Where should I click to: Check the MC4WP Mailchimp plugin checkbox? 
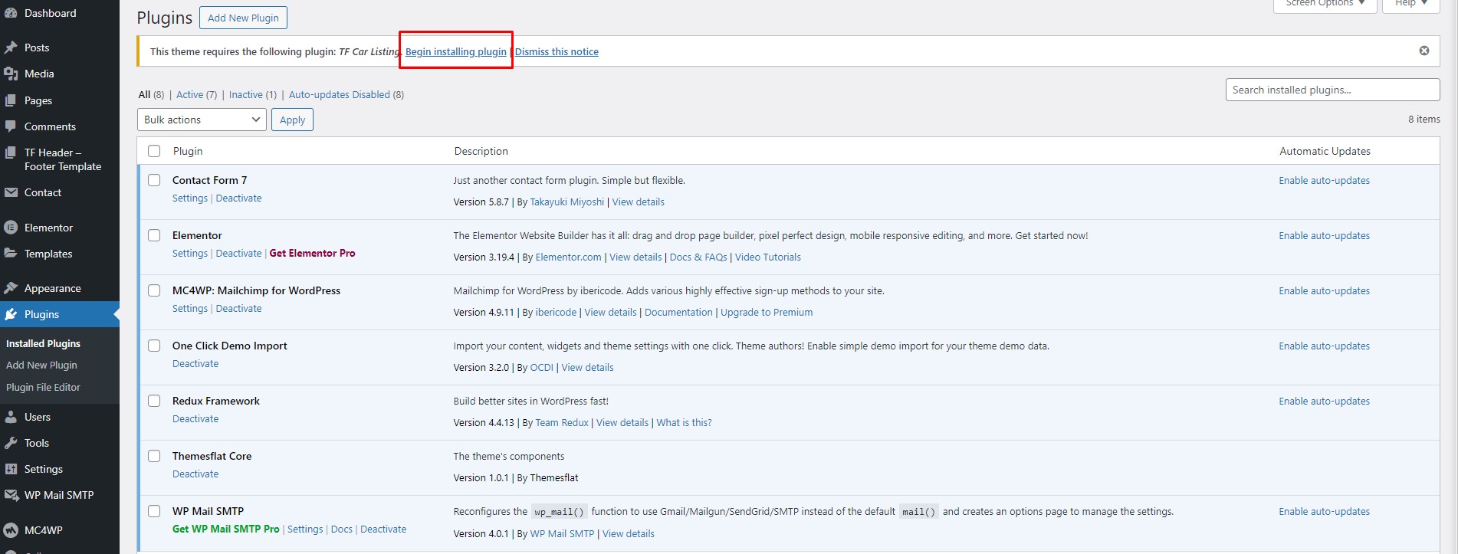click(x=154, y=290)
